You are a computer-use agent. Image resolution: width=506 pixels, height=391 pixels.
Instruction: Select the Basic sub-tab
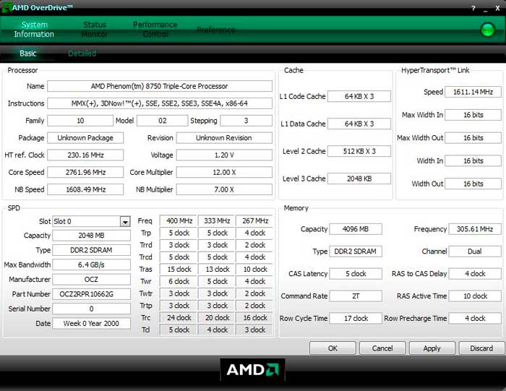point(27,53)
